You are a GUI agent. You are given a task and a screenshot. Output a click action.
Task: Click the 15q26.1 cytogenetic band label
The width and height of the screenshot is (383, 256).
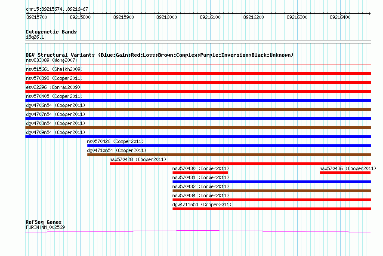pos(35,37)
